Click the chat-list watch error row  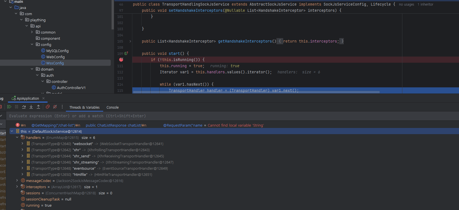(x=232, y=125)
